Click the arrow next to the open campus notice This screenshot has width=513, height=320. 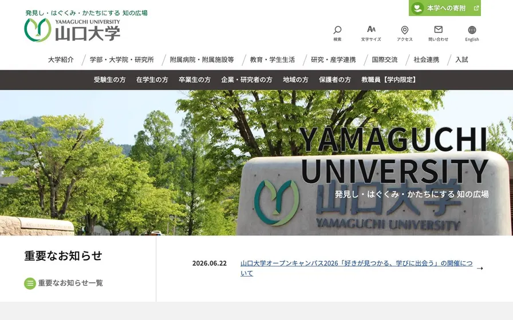click(480, 269)
